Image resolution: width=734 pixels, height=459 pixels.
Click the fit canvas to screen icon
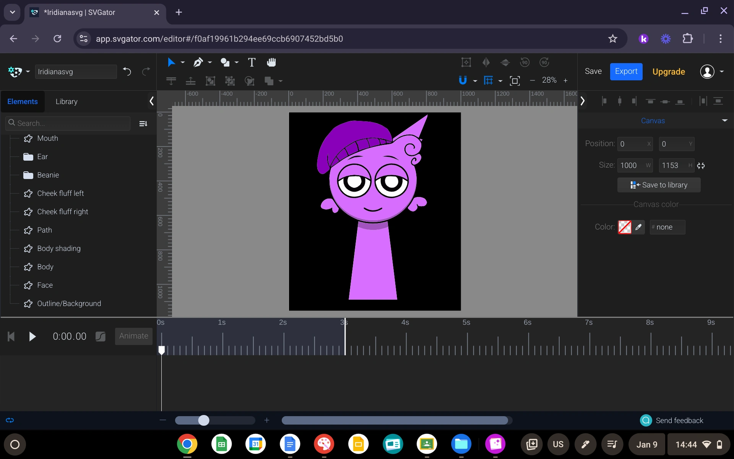pos(515,81)
